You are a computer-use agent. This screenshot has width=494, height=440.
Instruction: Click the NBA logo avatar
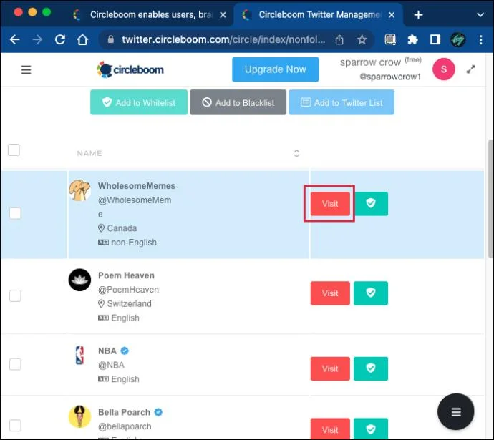[x=79, y=356]
